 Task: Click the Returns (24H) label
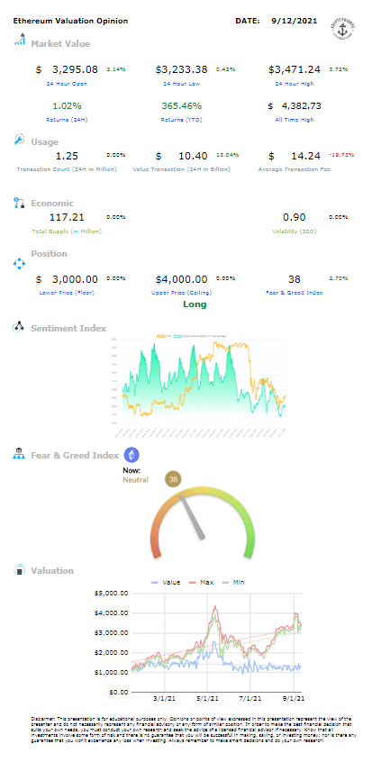[x=67, y=120]
